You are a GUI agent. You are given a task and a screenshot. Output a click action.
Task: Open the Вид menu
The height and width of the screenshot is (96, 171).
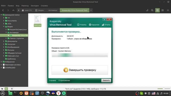pyautogui.click(x=17, y=6)
